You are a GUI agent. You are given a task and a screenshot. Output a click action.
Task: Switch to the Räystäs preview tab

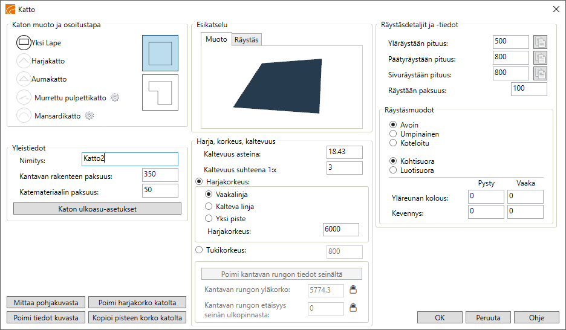coord(246,40)
